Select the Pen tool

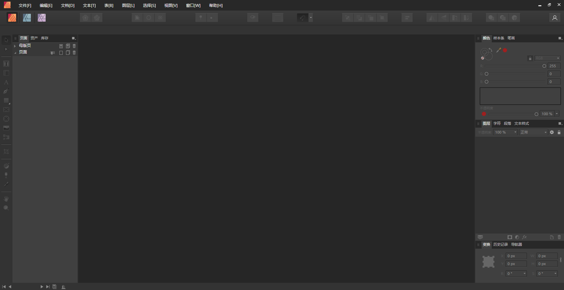click(x=6, y=91)
